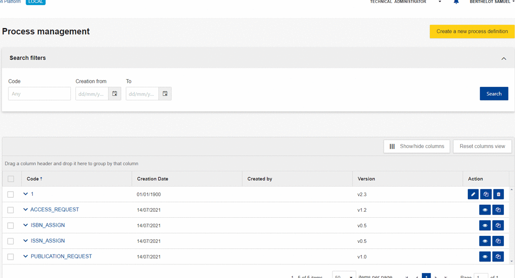The image size is (515, 278).
Task: Expand the ISBN_ASSIGN row details
Action: pyautogui.click(x=26, y=225)
